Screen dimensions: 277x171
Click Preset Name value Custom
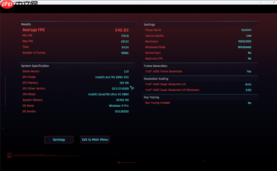coord(246,30)
